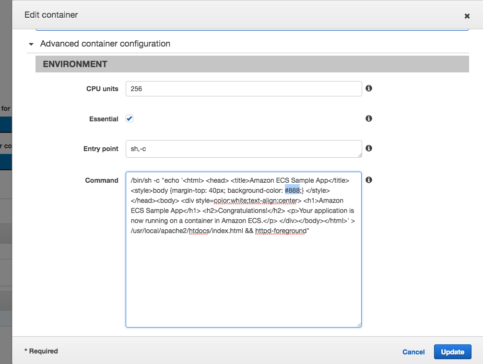Click the Essential label text

point(104,119)
